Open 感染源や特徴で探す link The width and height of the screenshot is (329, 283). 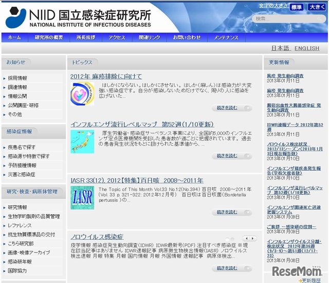point(29,156)
